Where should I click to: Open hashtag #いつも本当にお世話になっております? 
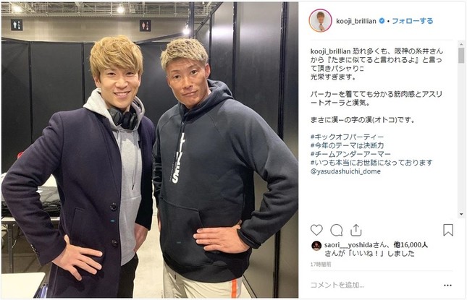coord(371,163)
